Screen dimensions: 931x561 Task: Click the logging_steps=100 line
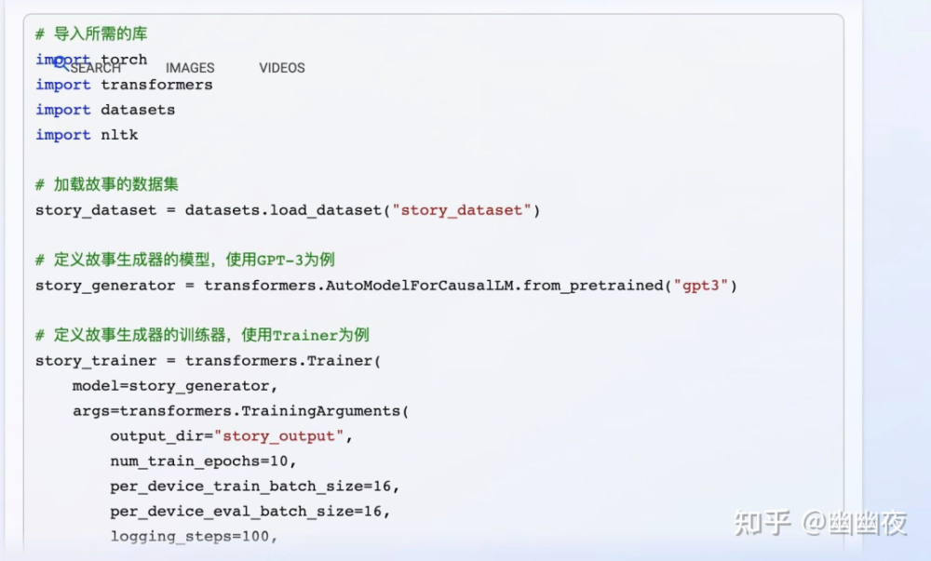click(194, 537)
